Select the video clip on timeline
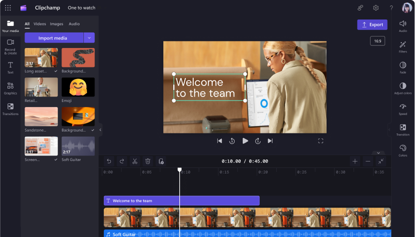The image size is (415, 237). pos(247,217)
